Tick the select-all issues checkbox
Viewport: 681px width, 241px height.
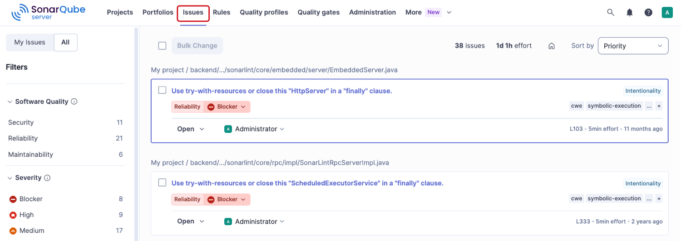coord(162,45)
